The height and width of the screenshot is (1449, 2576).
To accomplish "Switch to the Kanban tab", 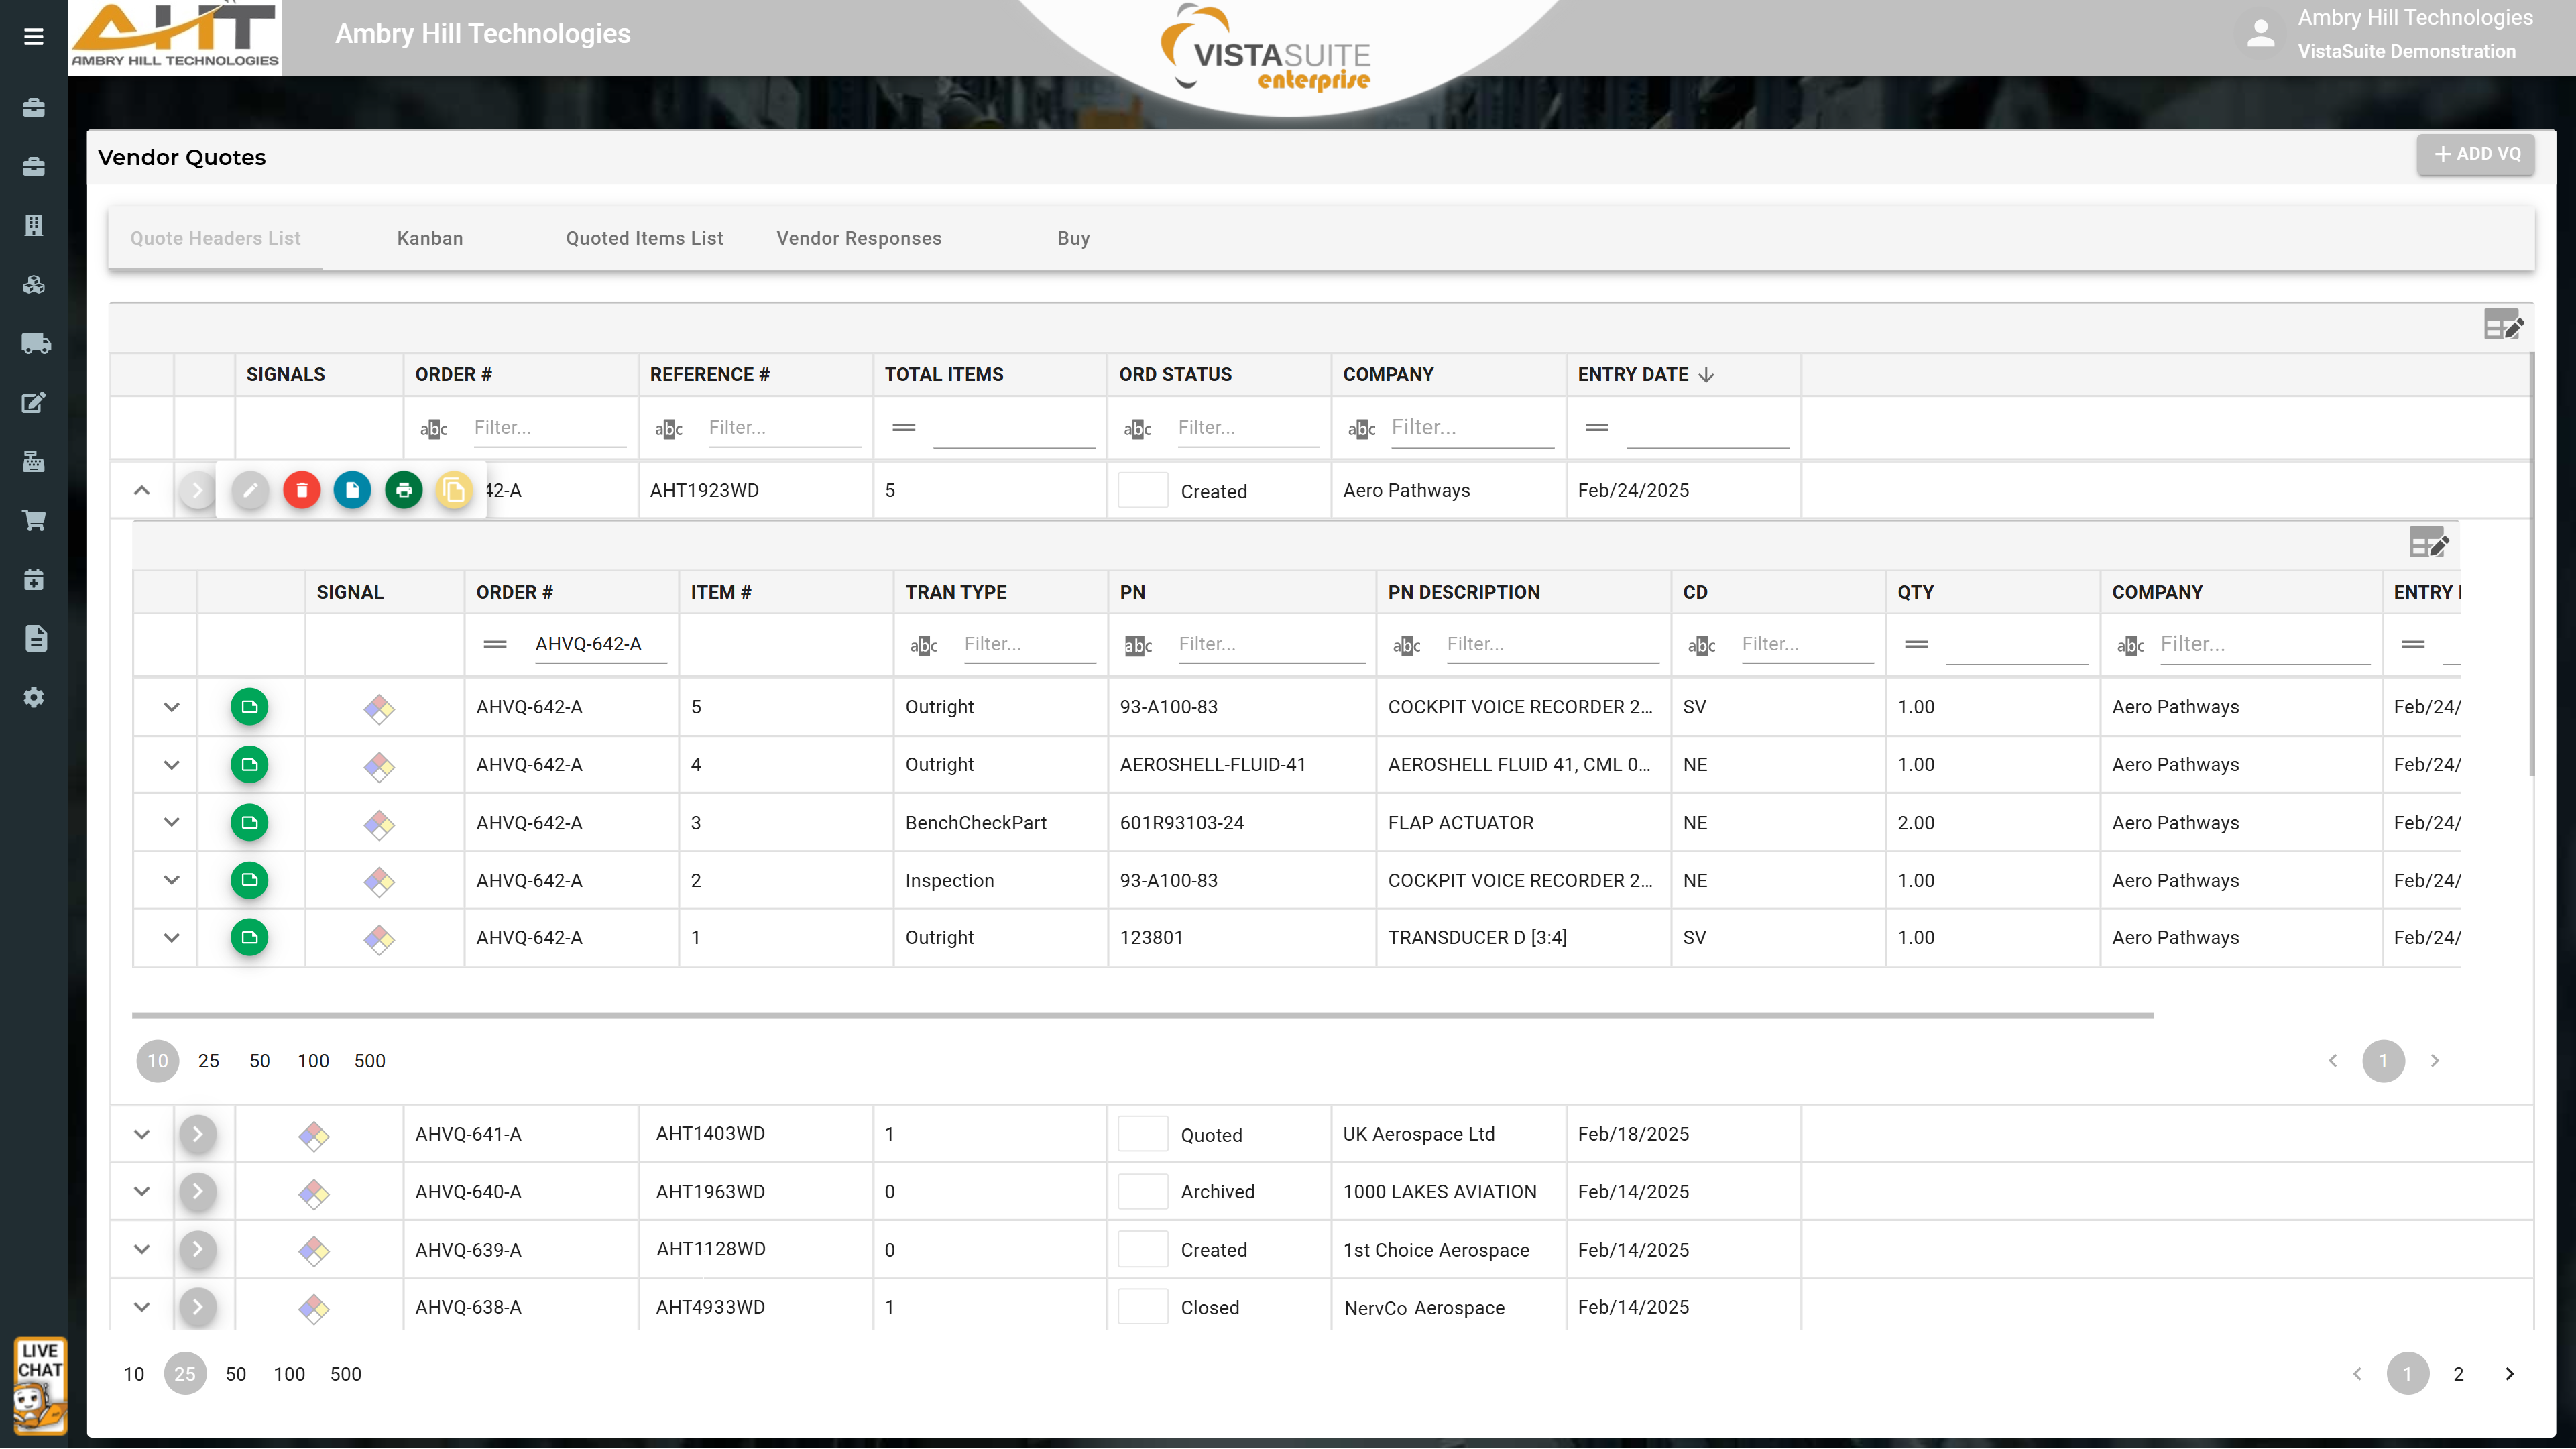I will 430,238.
